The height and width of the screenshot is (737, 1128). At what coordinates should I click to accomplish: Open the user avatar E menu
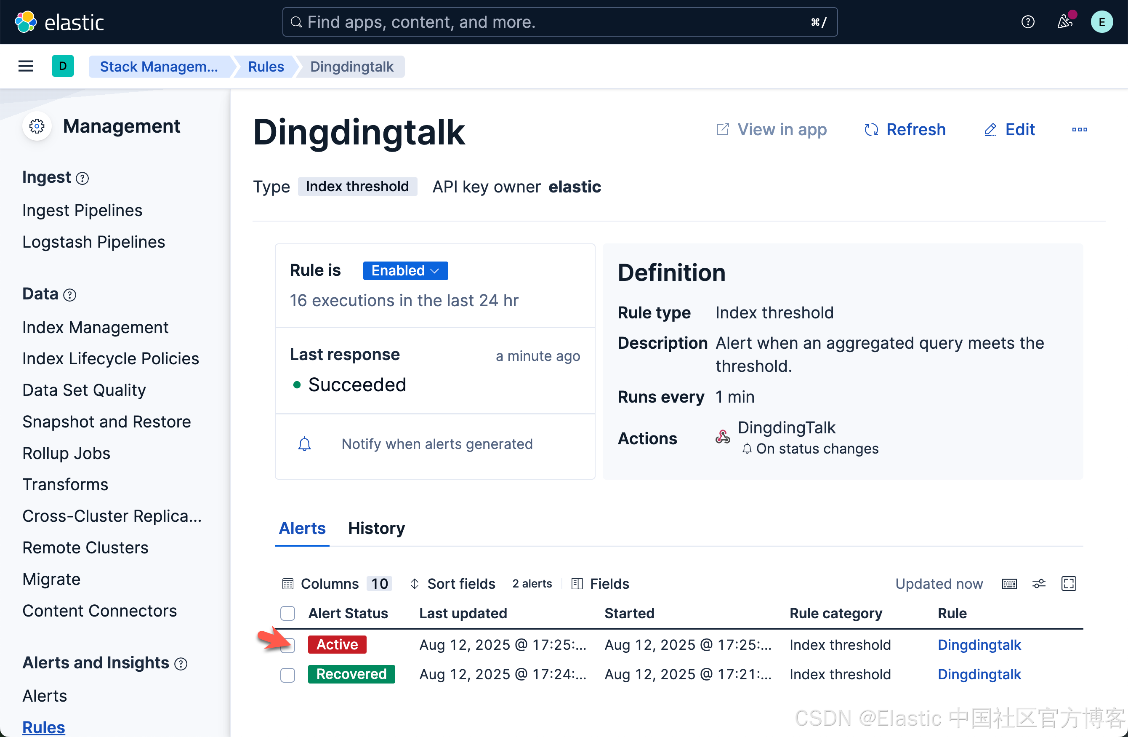click(x=1101, y=22)
